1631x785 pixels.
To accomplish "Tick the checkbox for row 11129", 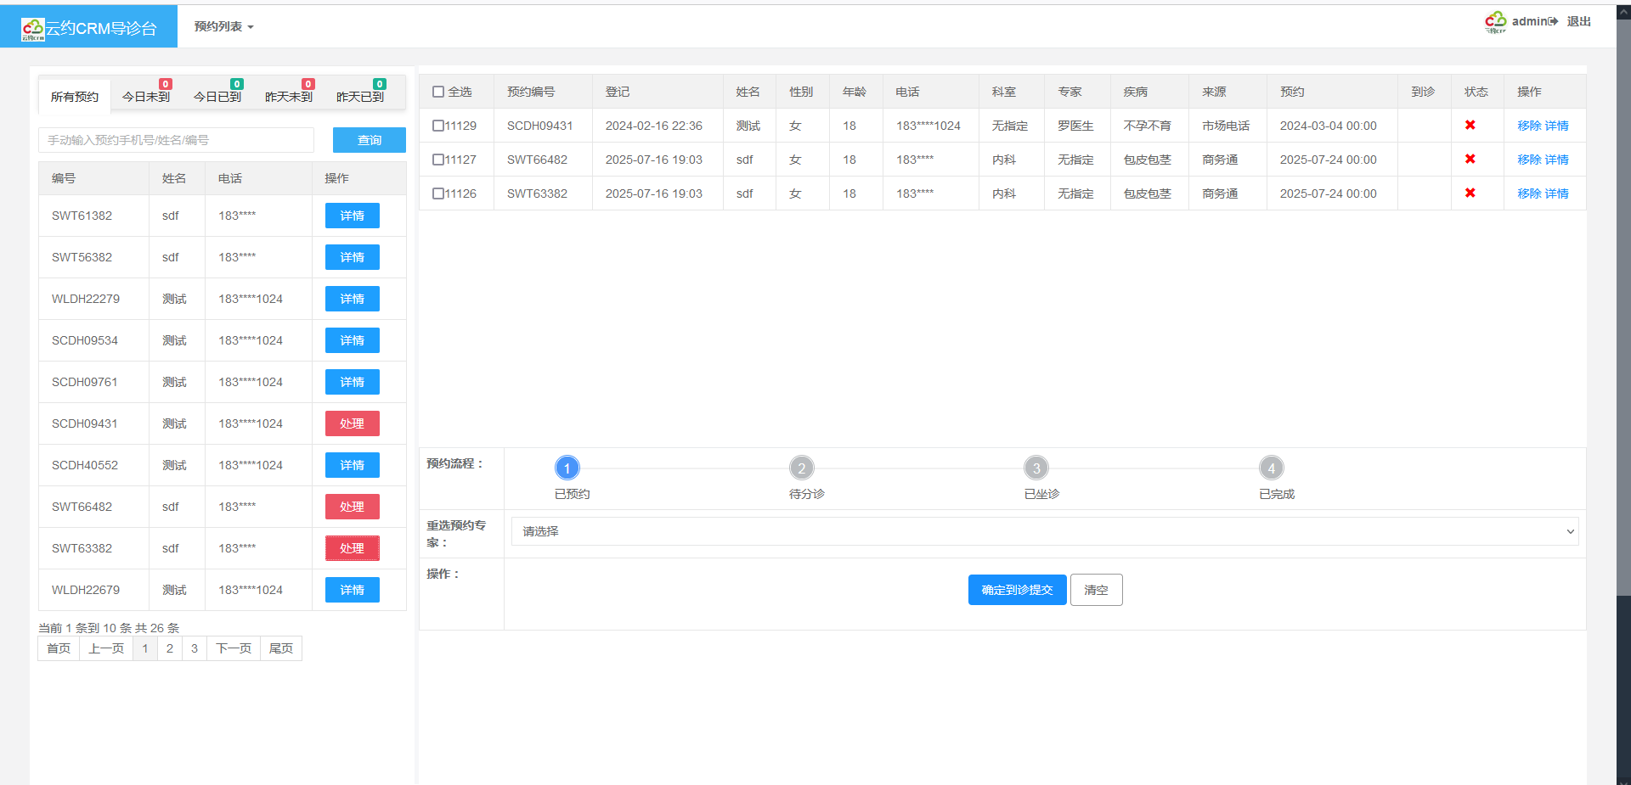I will click(438, 126).
